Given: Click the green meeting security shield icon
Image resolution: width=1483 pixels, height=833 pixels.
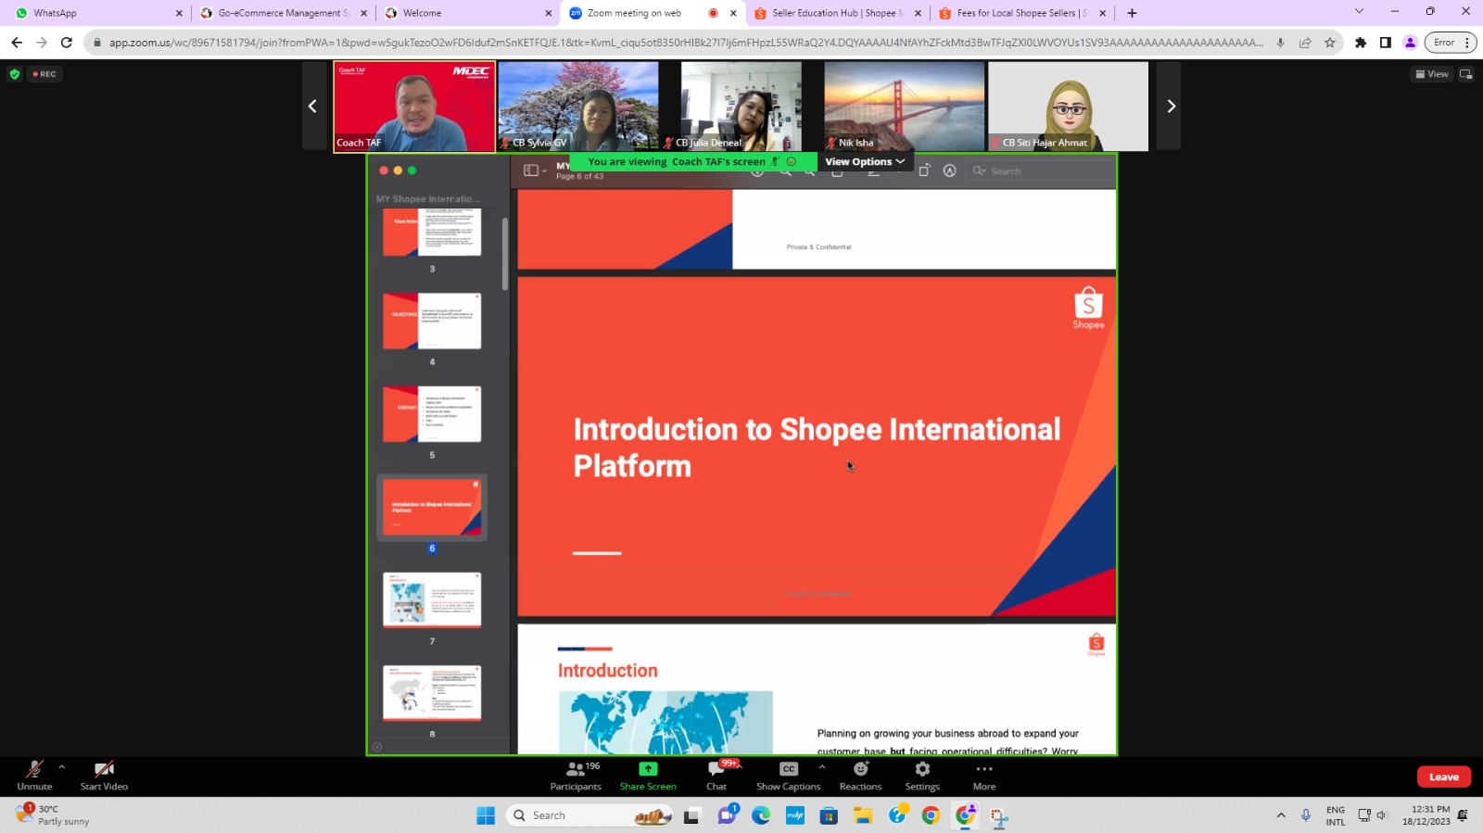Looking at the screenshot, I should coord(14,74).
